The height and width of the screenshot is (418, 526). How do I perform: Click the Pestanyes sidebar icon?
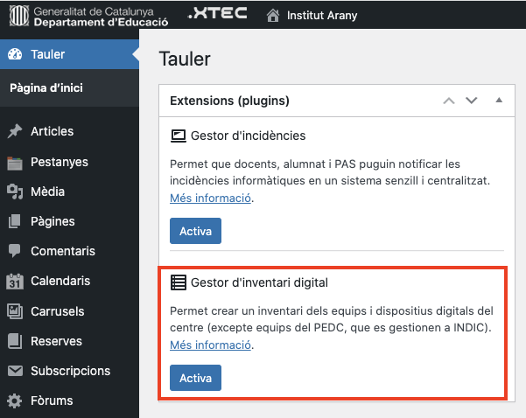coord(15,162)
